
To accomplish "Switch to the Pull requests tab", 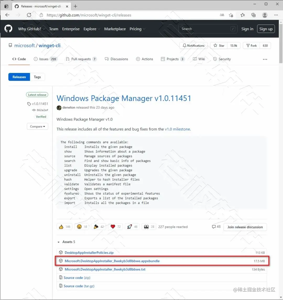I will (x=81, y=59).
